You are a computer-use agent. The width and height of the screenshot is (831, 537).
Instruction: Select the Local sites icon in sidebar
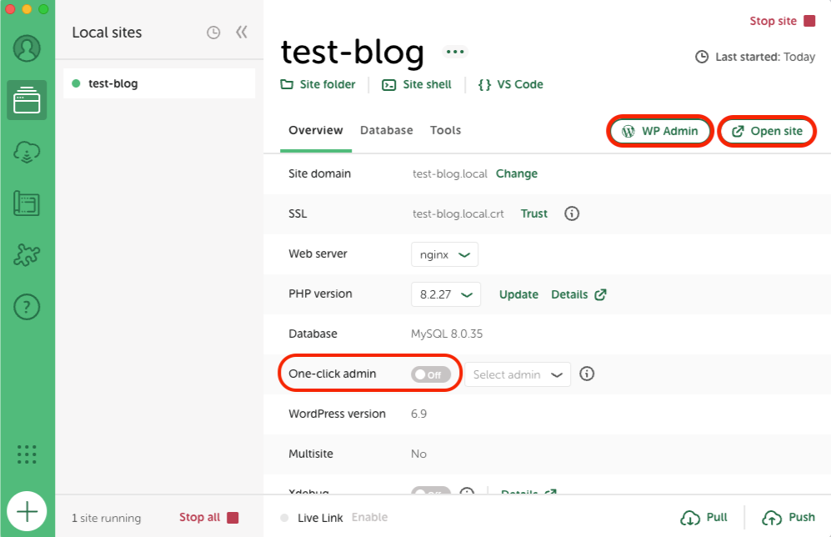click(x=27, y=100)
